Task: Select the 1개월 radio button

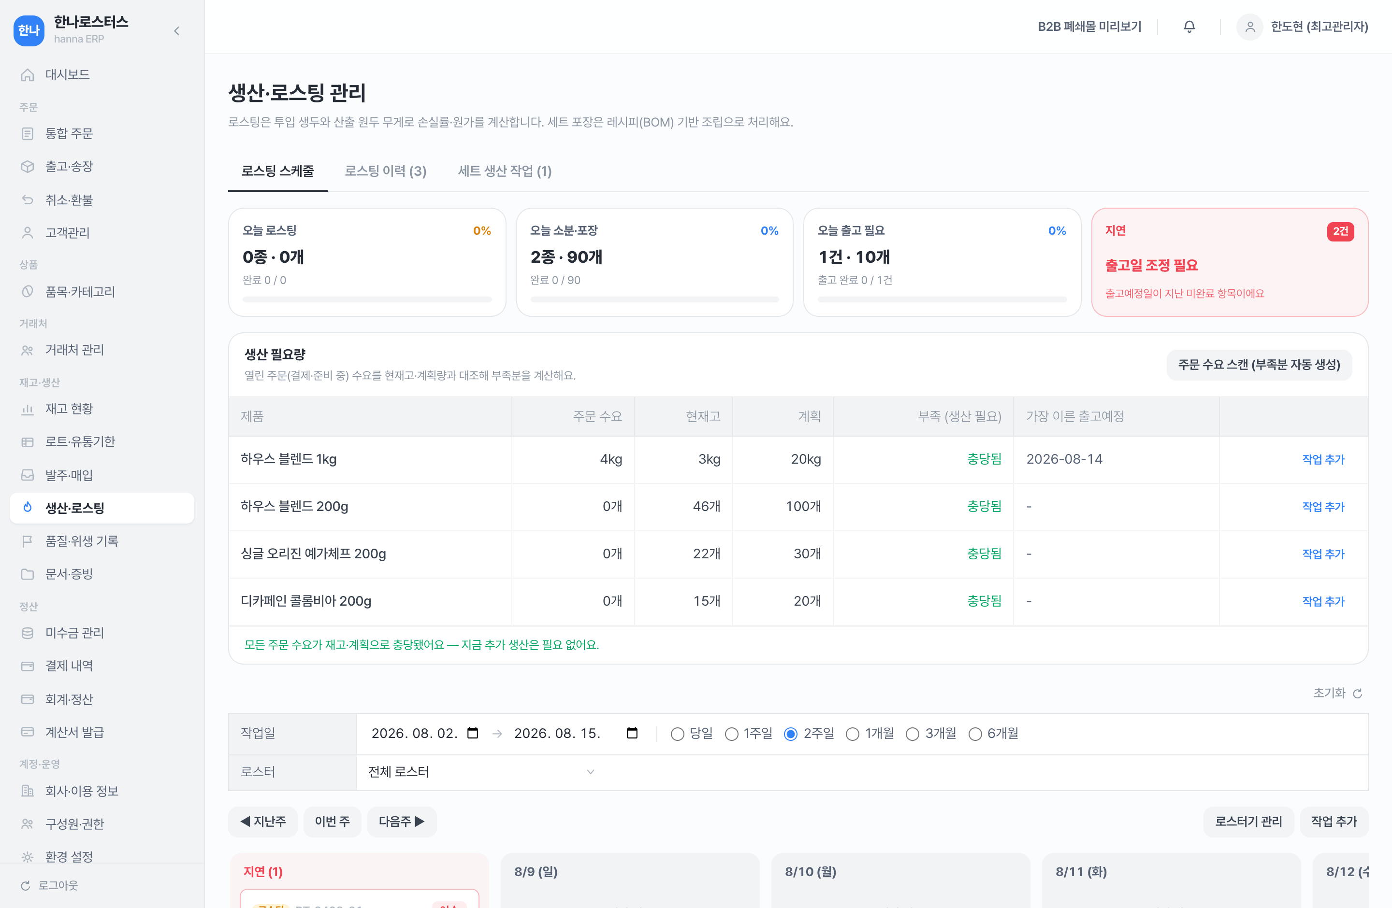Action: pos(853,734)
